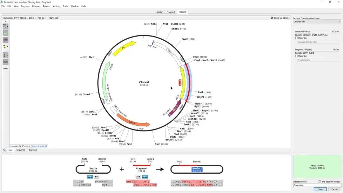Enable Make file for the Linearized Vector

coord(296,38)
